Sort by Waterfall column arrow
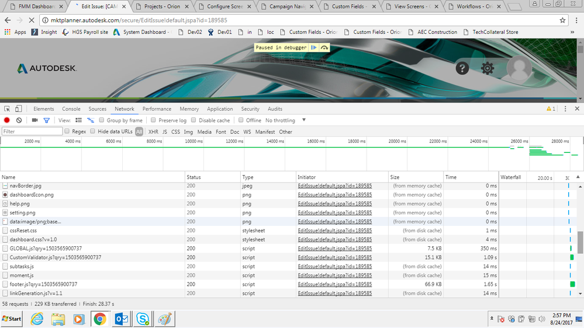Screen dimensions: 584x328 point(578,177)
